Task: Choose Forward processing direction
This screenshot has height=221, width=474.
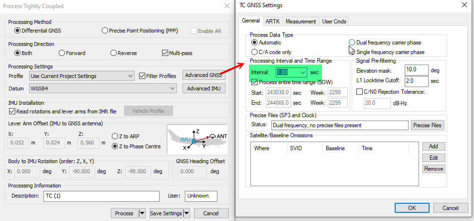Action: coord(72,53)
